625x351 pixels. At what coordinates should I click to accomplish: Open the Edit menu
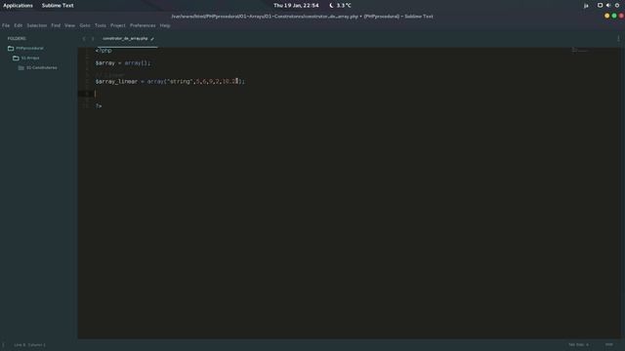(19, 25)
